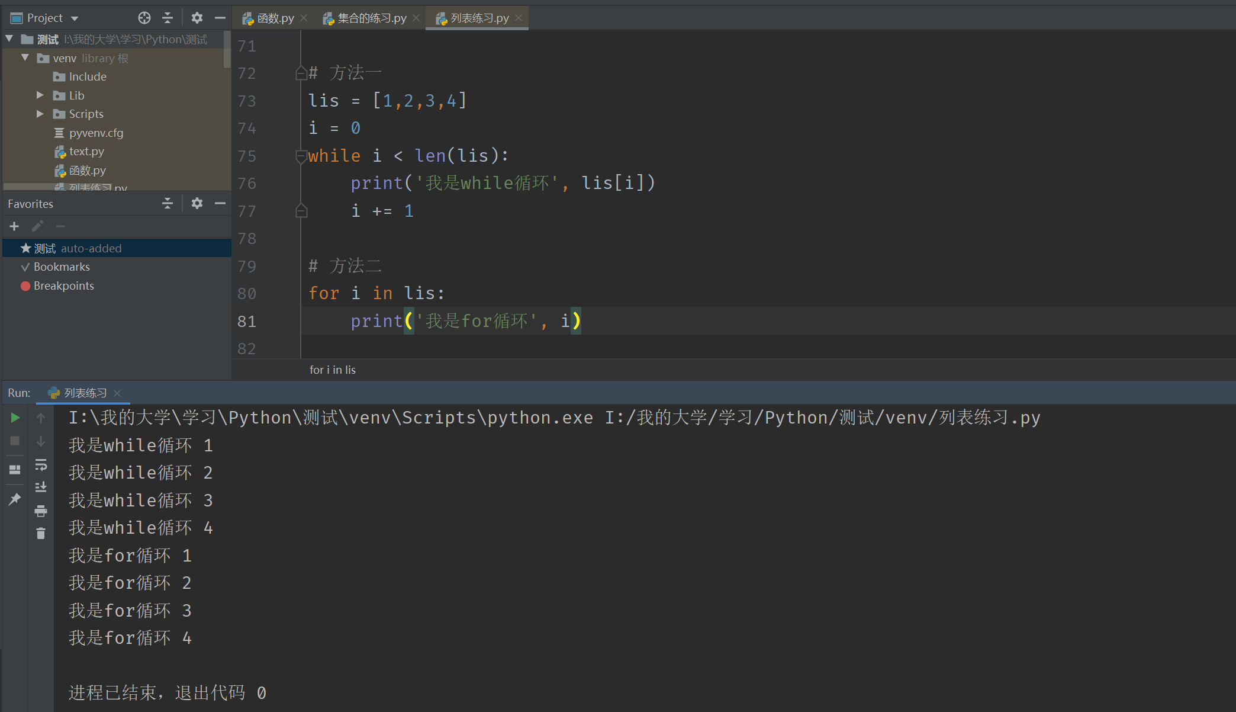The image size is (1236, 712).
Task: Open Project panel settings gear
Action: point(197,18)
